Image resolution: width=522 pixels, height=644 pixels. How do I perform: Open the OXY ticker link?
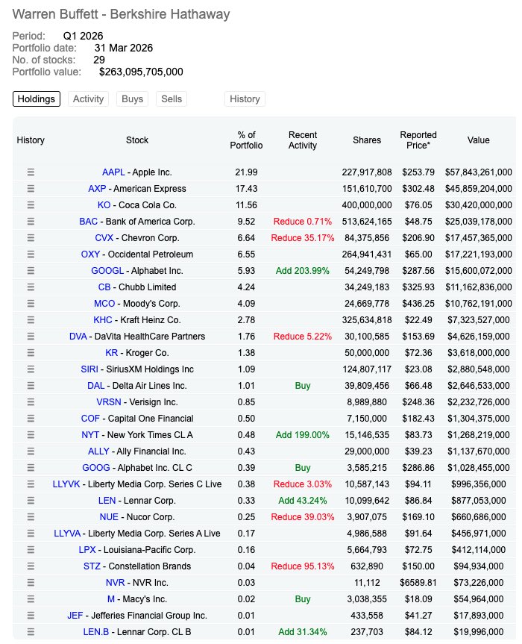pos(90,254)
